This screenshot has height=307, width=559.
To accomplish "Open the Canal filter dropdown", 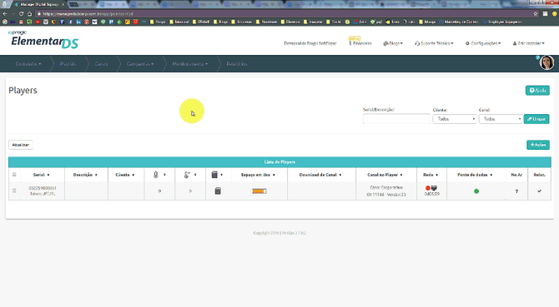I will tap(501, 119).
